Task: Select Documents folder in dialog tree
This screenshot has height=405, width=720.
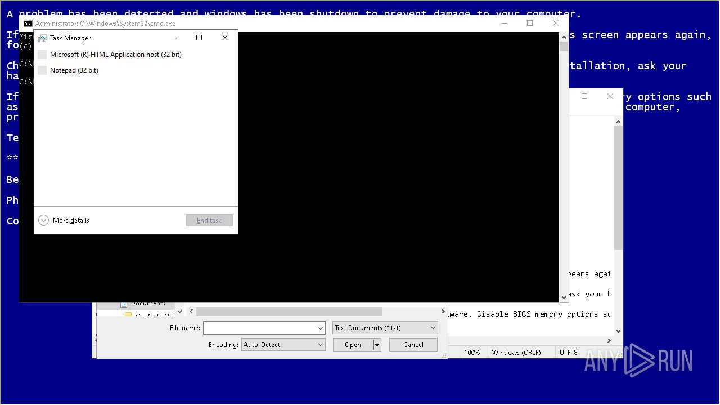Action: tap(148, 304)
